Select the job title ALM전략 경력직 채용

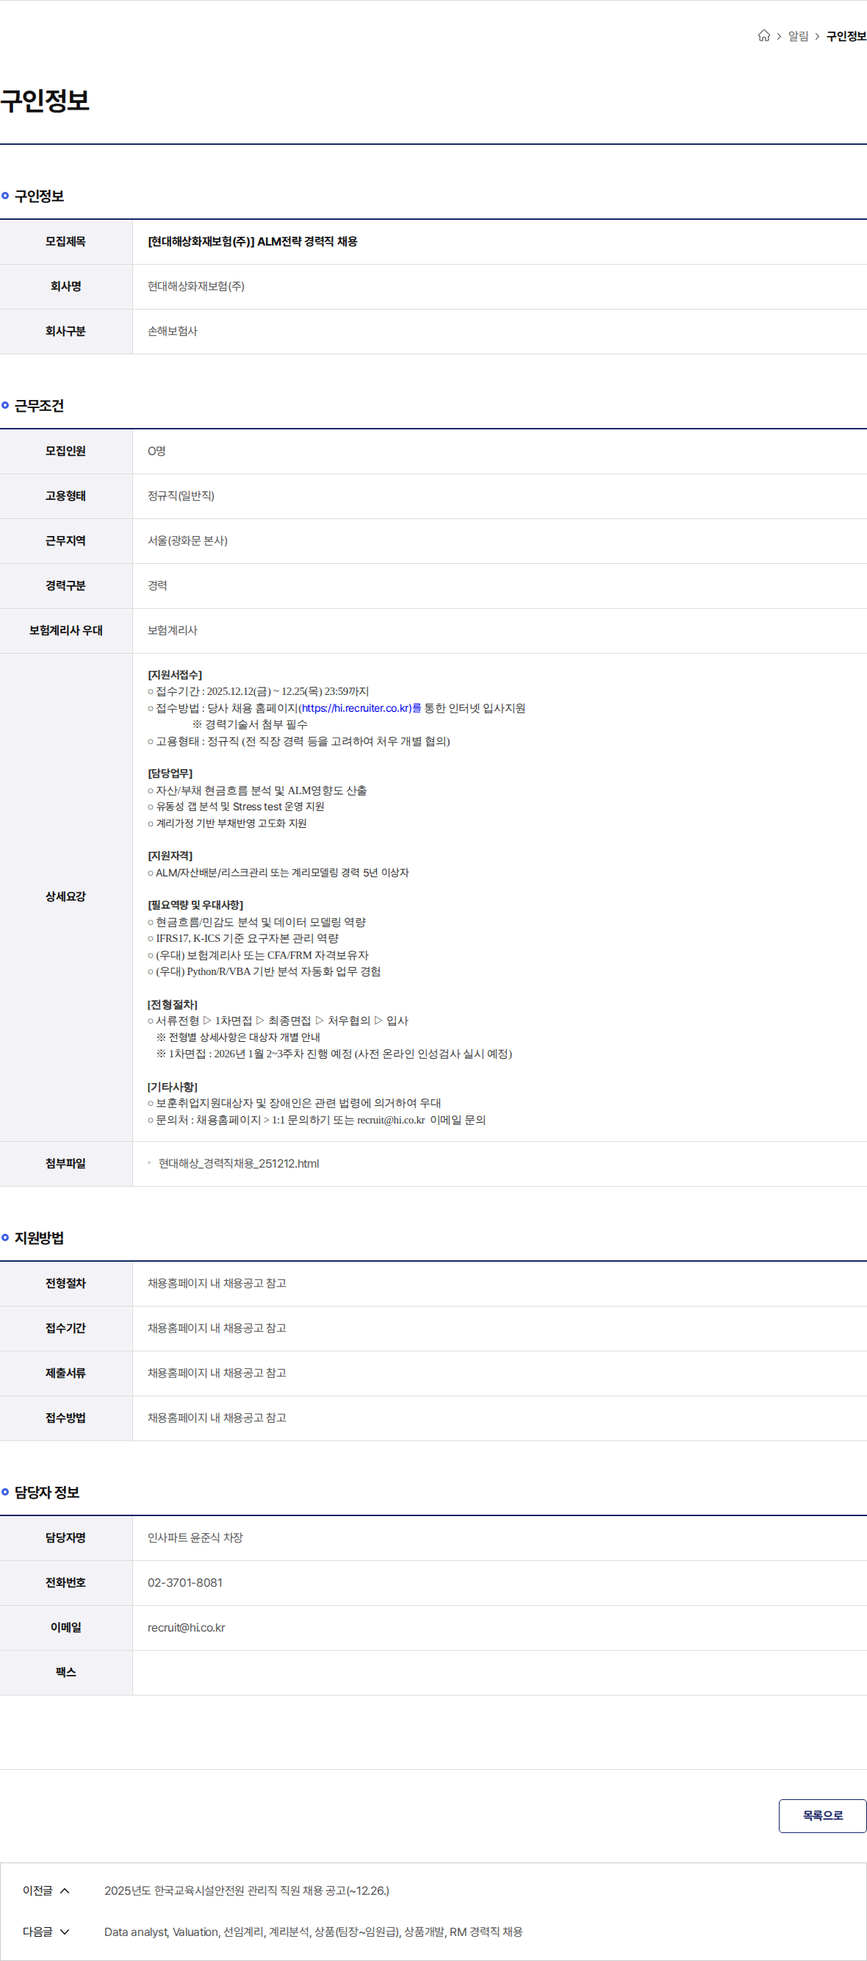(253, 241)
